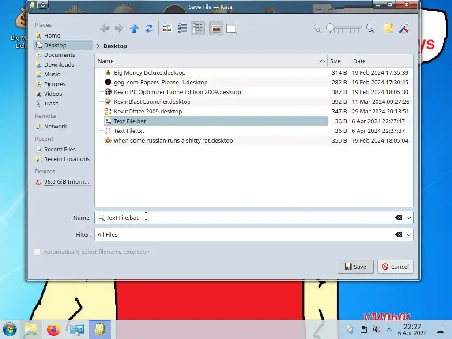This screenshot has width=452, height=339.
Task: Open Videos in Places
Action: point(63,94)
